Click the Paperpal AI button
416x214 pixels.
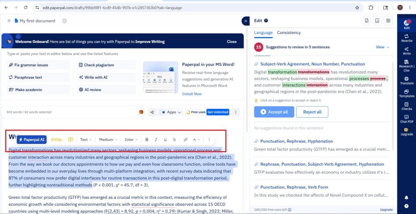click(32, 140)
